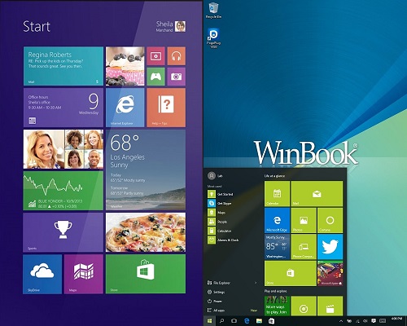
Task: Open the Music headphones tile
Action: pyautogui.click(x=177, y=56)
